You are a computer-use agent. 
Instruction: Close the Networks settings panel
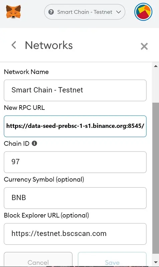pos(144,46)
